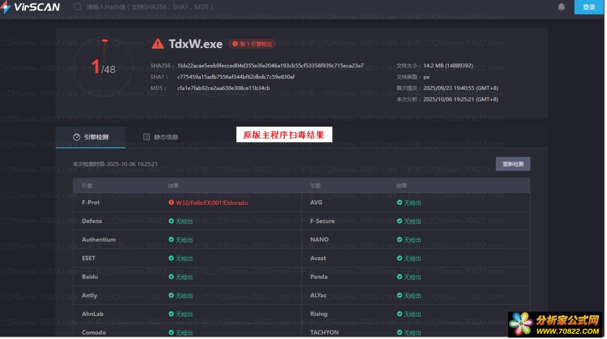Click the 有1引擎检出 badge

(x=252, y=44)
